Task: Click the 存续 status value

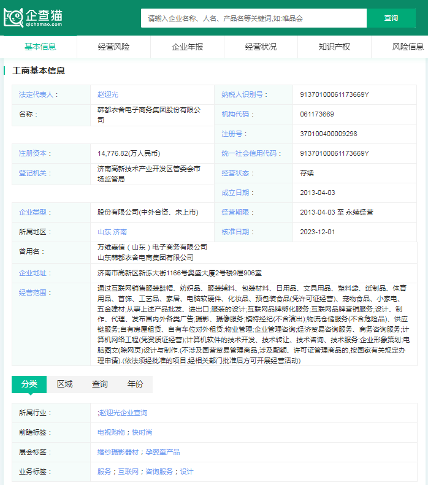Action: (x=307, y=173)
